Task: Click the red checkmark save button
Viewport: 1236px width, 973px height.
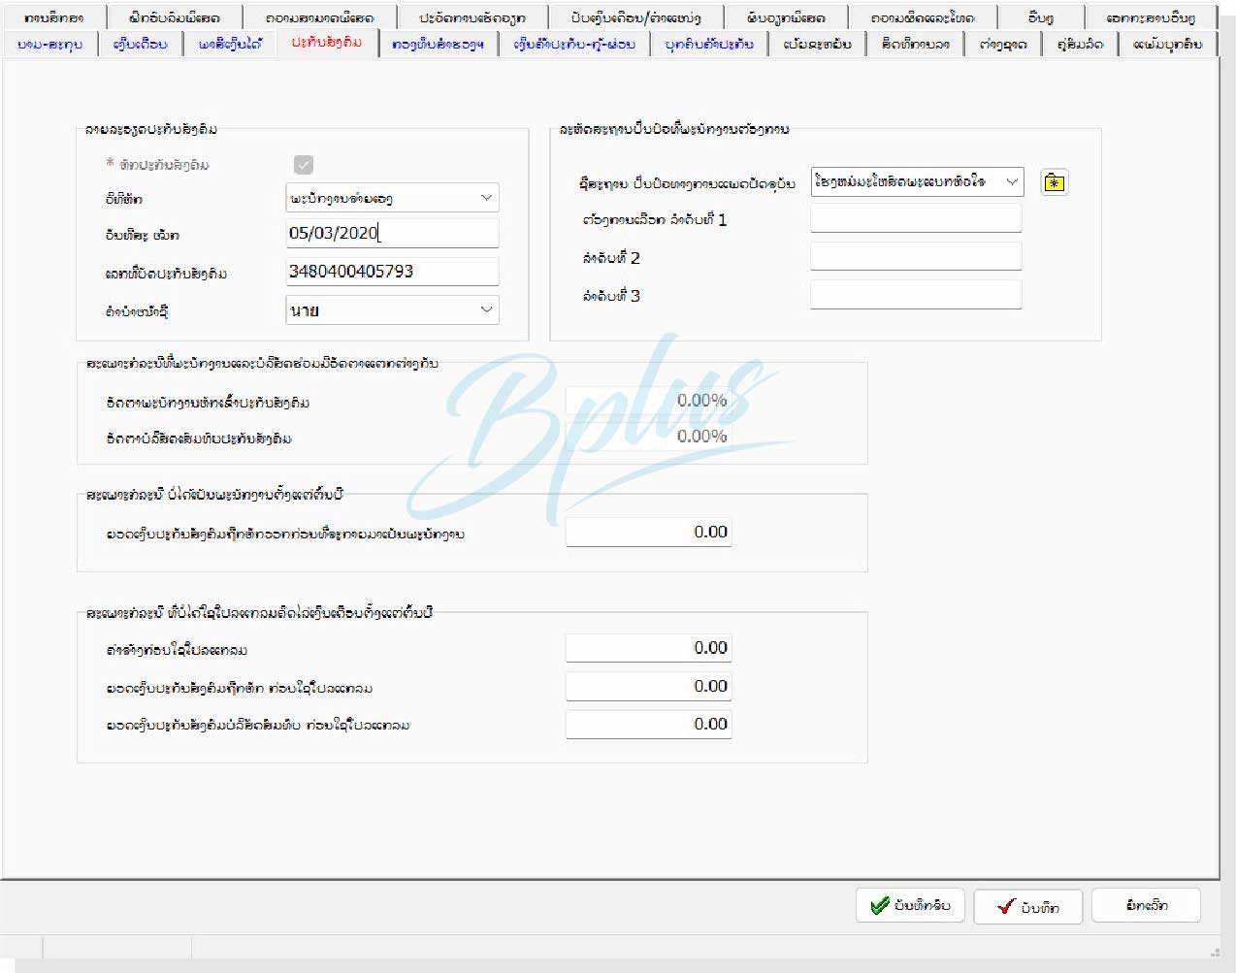Action: point(1027,907)
